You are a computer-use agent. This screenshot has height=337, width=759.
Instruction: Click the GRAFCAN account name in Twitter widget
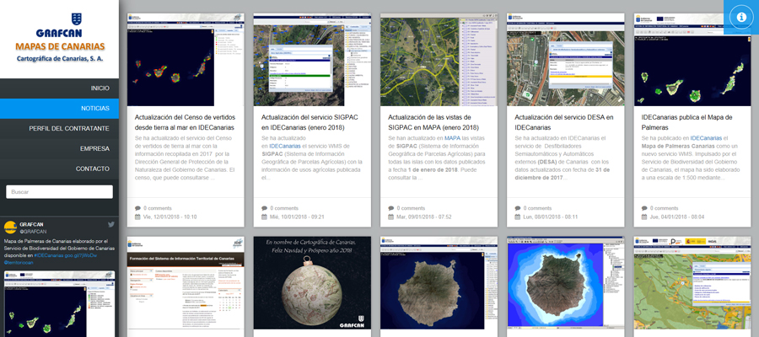(x=31, y=224)
